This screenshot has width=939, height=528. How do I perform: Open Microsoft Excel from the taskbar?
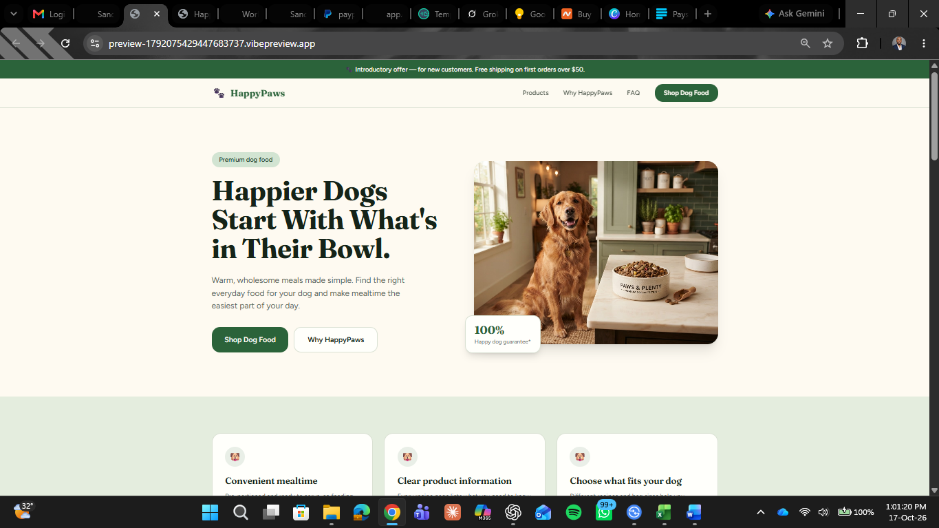pos(664,512)
